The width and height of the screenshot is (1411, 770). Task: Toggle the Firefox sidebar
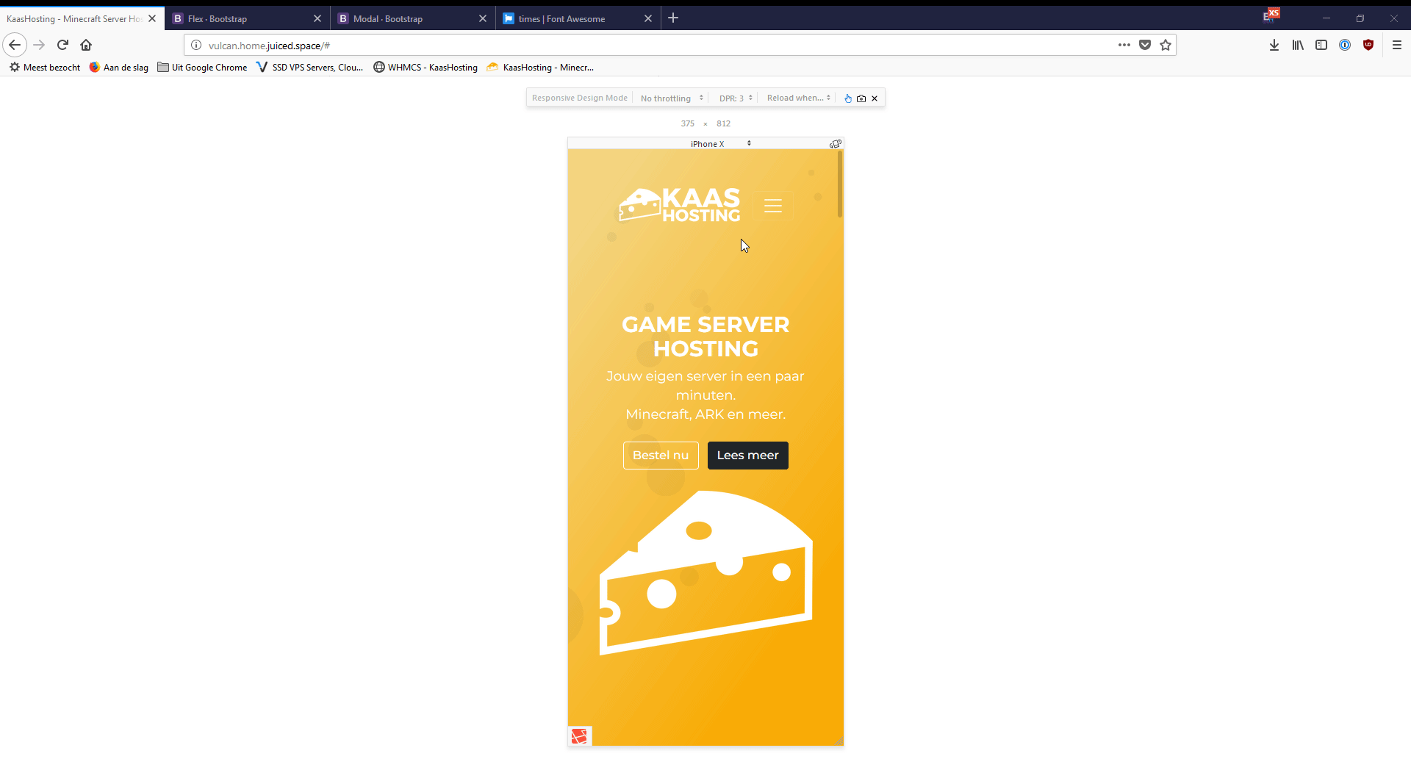[x=1321, y=46]
